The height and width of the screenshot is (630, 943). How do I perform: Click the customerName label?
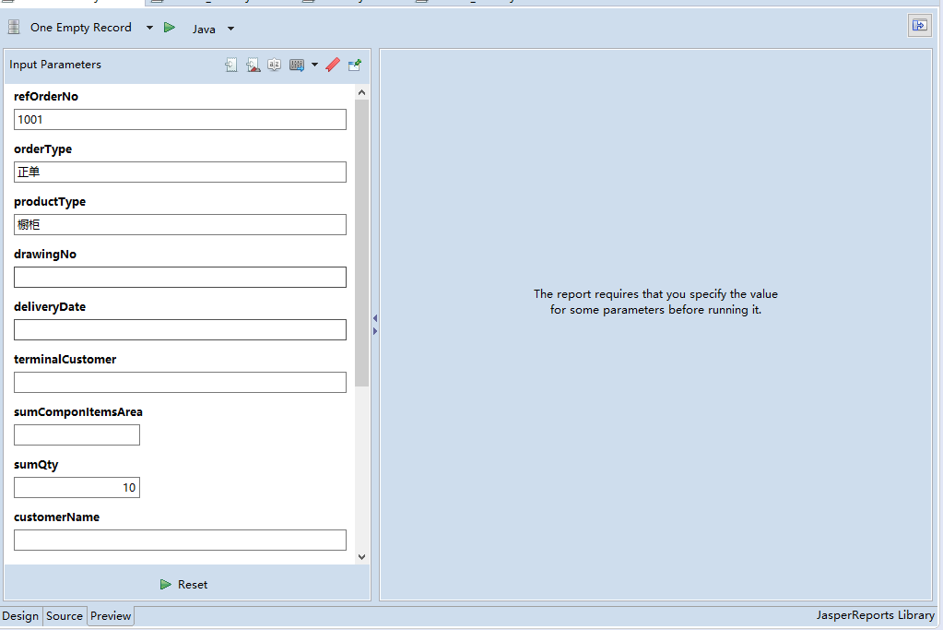click(56, 517)
